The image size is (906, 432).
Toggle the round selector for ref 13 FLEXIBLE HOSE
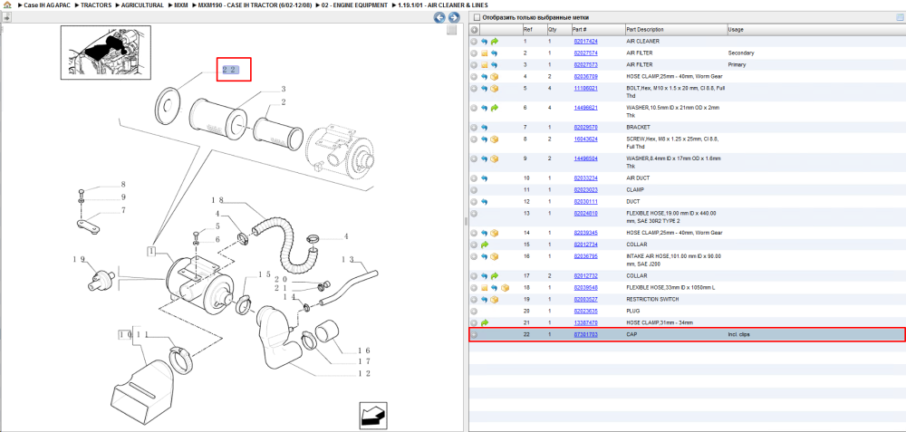coord(474,214)
